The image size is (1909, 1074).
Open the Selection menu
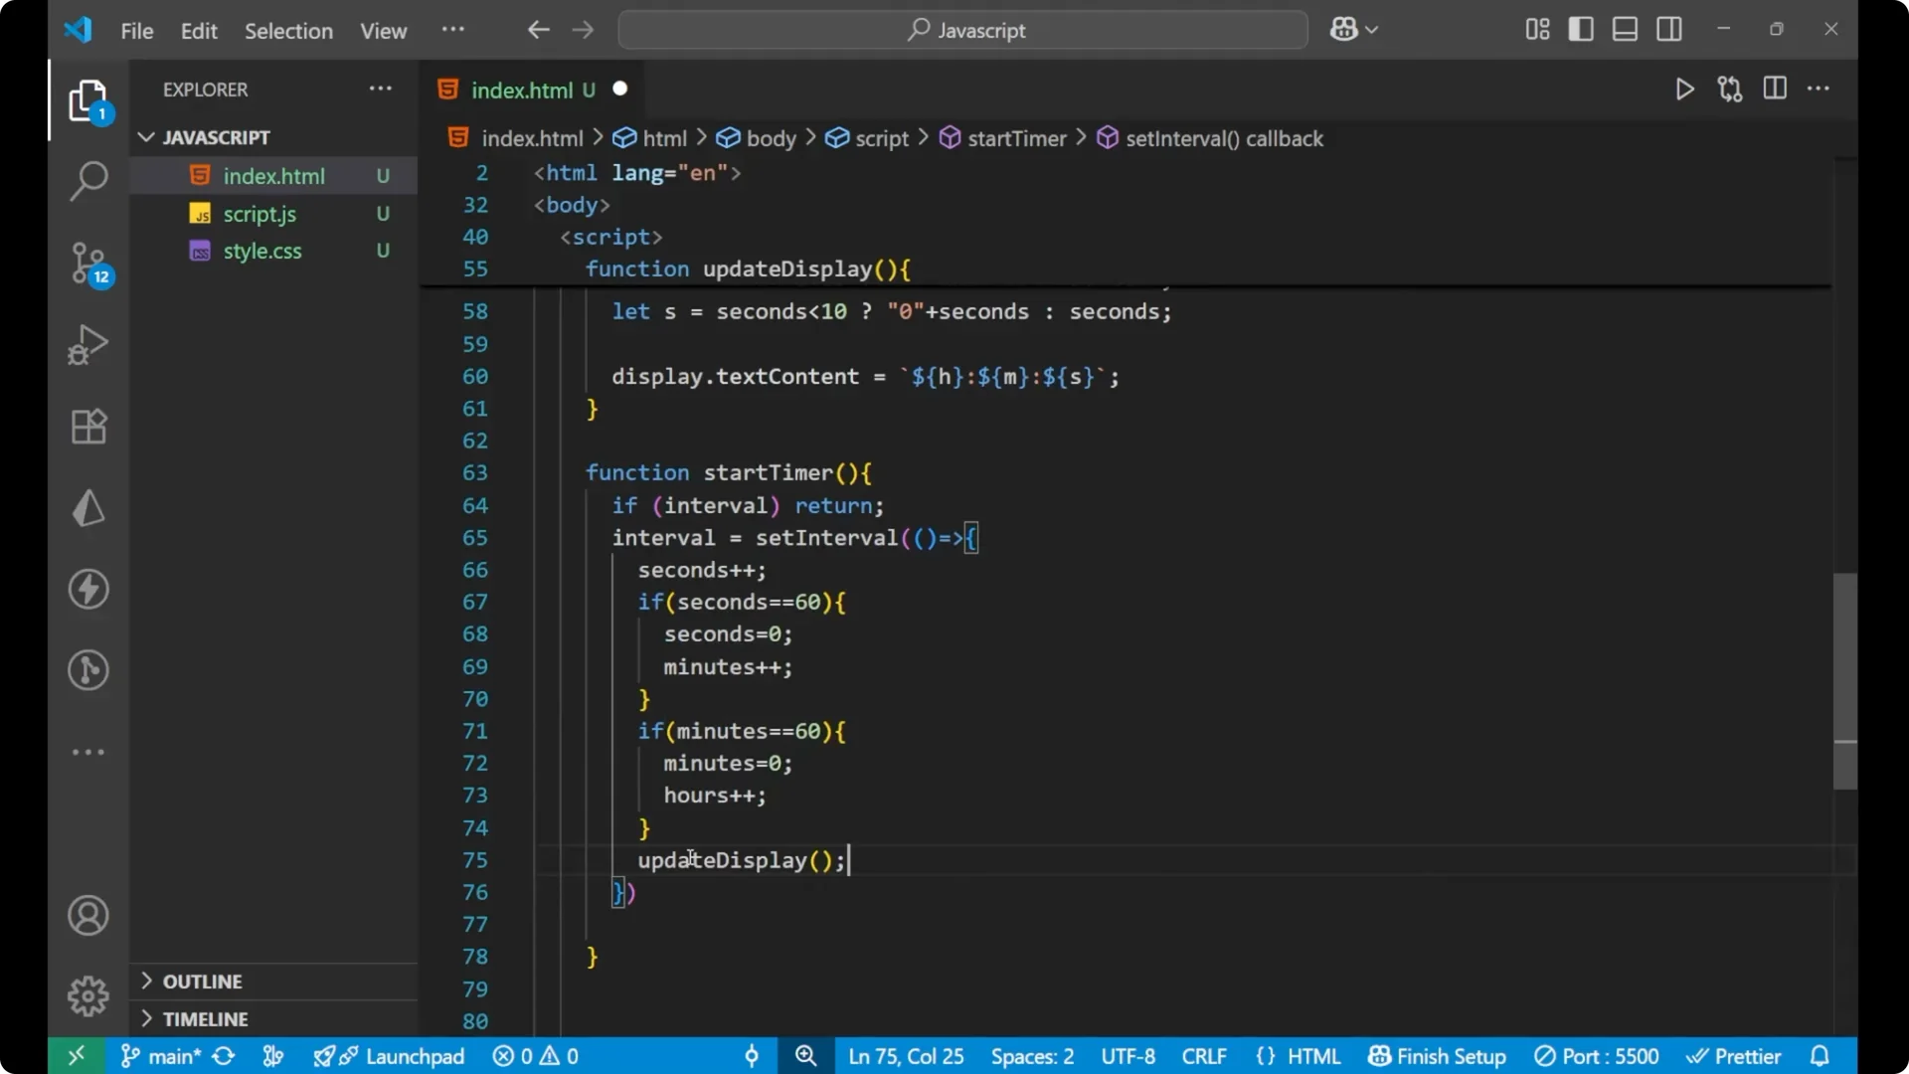[288, 31]
